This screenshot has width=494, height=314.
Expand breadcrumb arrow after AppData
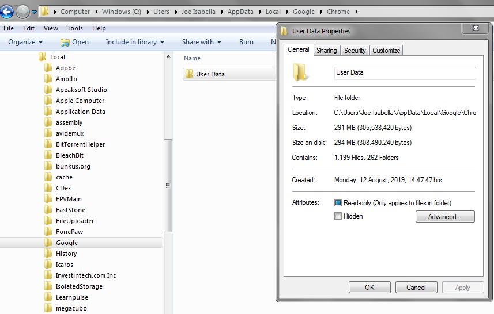[260, 12]
